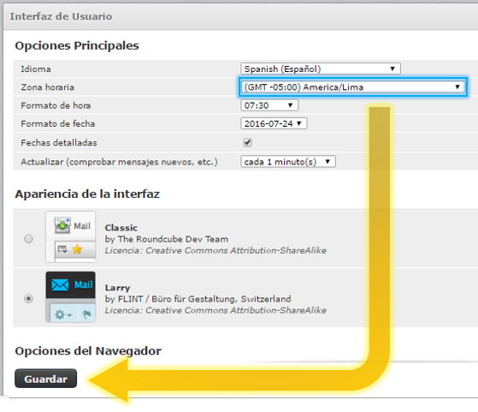478x412 pixels.
Task: Open the Formato de fecha dropdown
Action: pos(274,123)
